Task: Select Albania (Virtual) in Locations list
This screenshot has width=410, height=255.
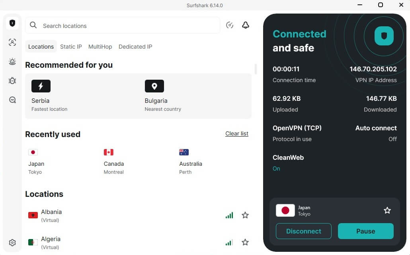Action: pyautogui.click(x=138, y=216)
